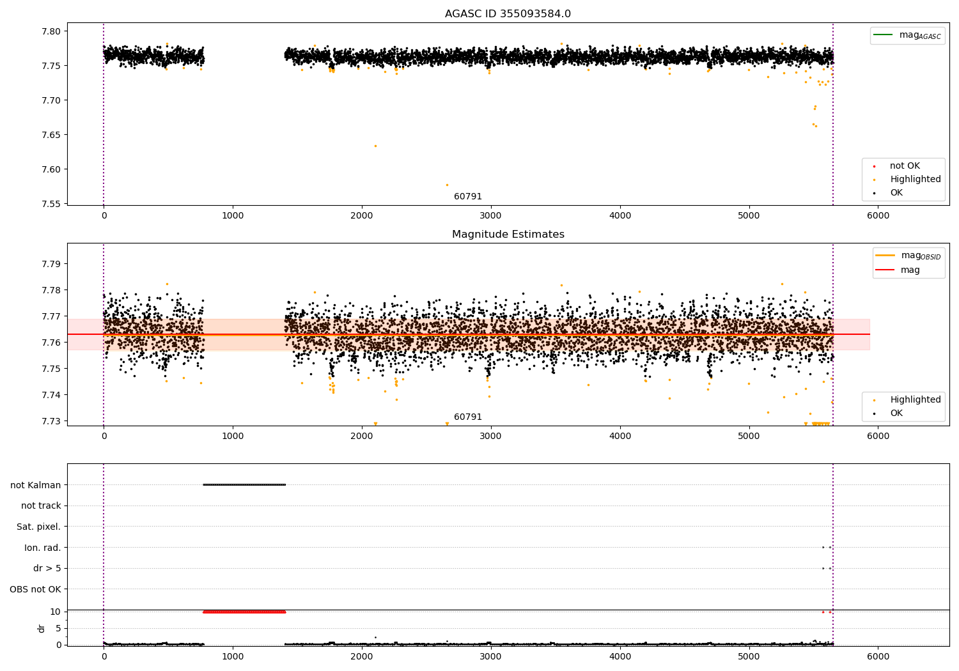
Task: Click the 'Magnitude Estimates' plot title
Action: tap(508, 235)
